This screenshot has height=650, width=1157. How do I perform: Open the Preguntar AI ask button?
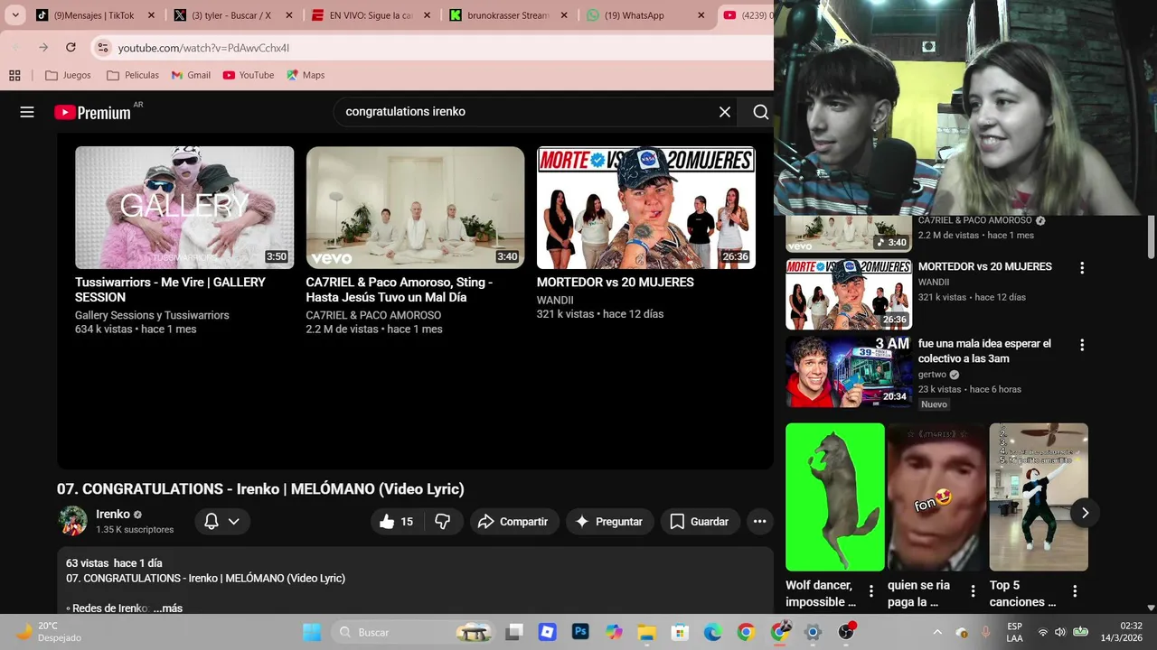[x=609, y=521]
